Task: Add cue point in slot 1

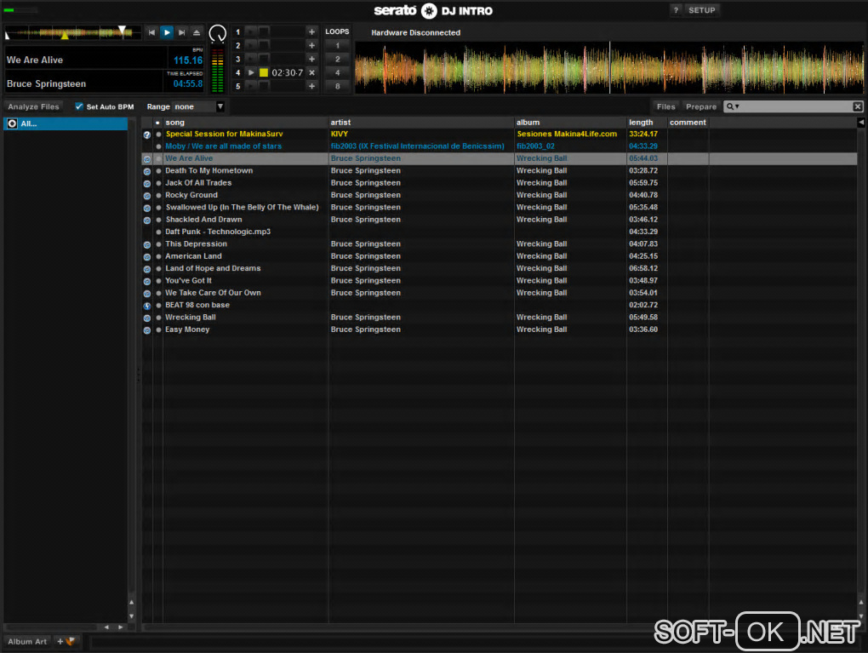Action: 311,32
